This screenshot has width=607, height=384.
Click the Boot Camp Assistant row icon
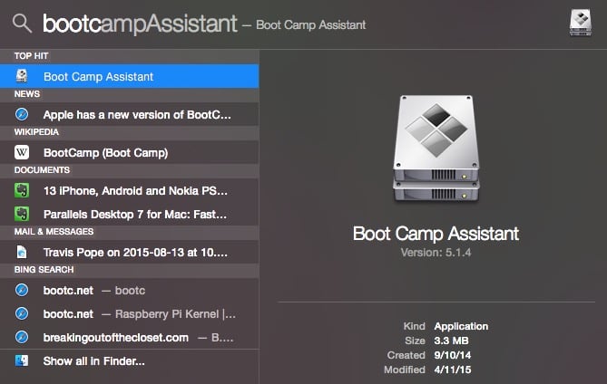pyautogui.click(x=22, y=76)
